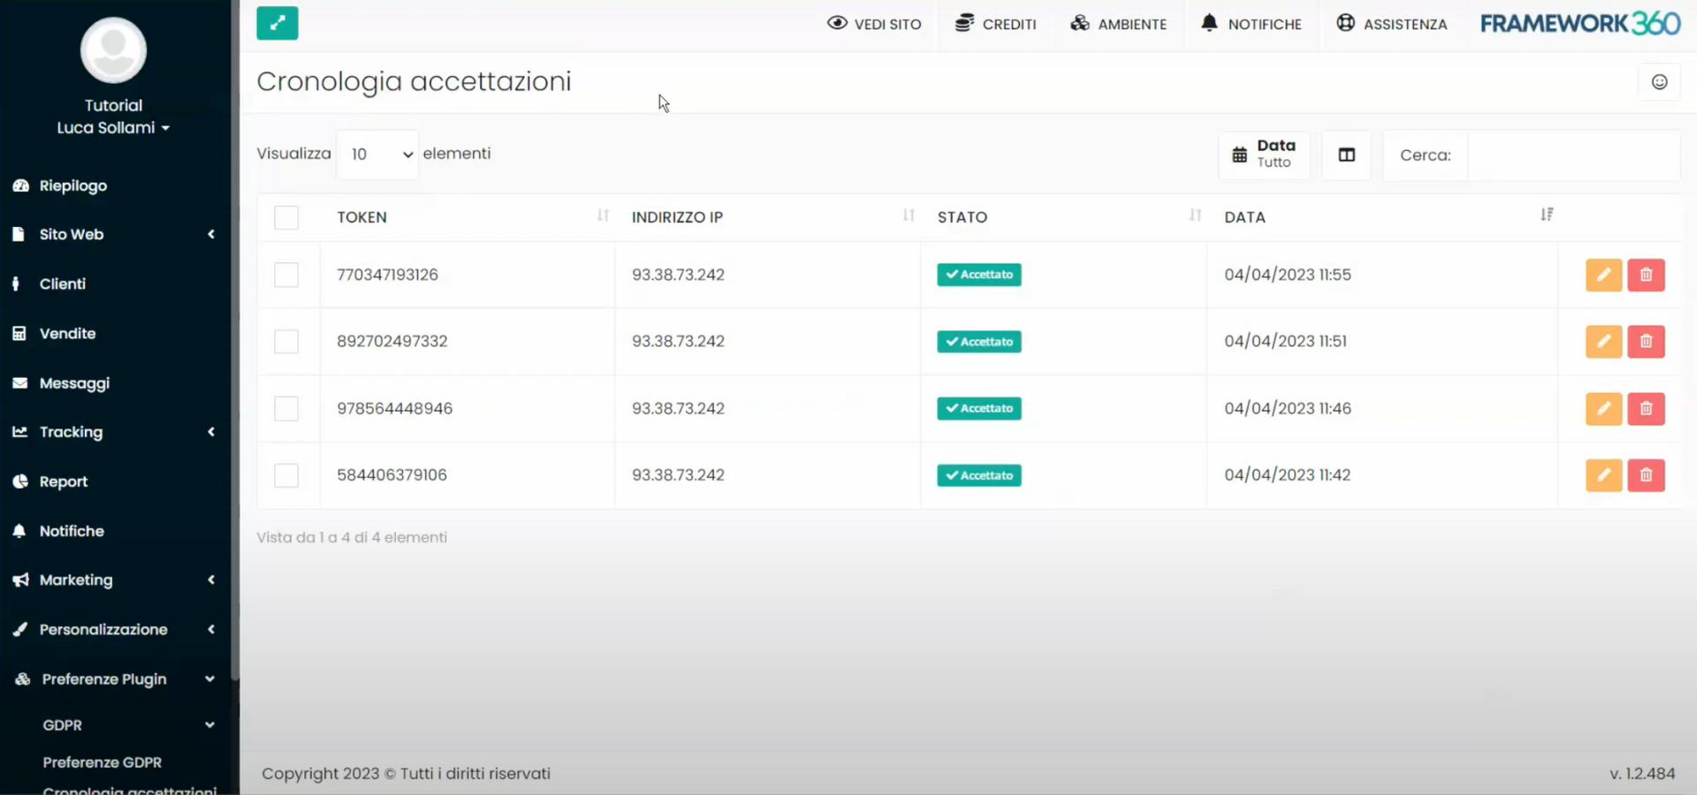The width and height of the screenshot is (1697, 795).
Task: Open the Data Tutto calendar filter
Action: [x=1264, y=155]
